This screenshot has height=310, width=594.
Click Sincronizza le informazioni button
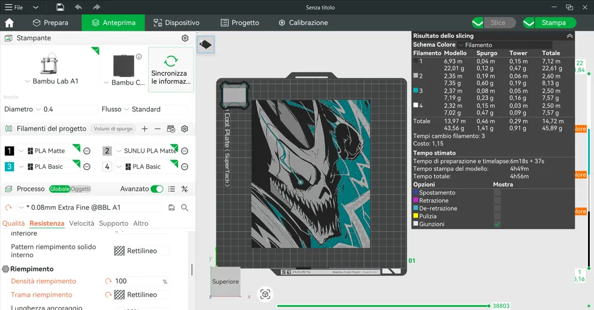[x=171, y=70]
